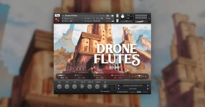The height and width of the screenshot is (107, 205).
Task: Mute Mic 1 via its speaker icon
Action: (x=62, y=78)
